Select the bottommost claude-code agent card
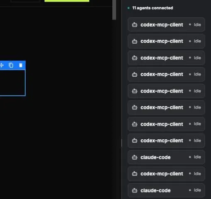This screenshot has width=211, height=199. click(166, 190)
